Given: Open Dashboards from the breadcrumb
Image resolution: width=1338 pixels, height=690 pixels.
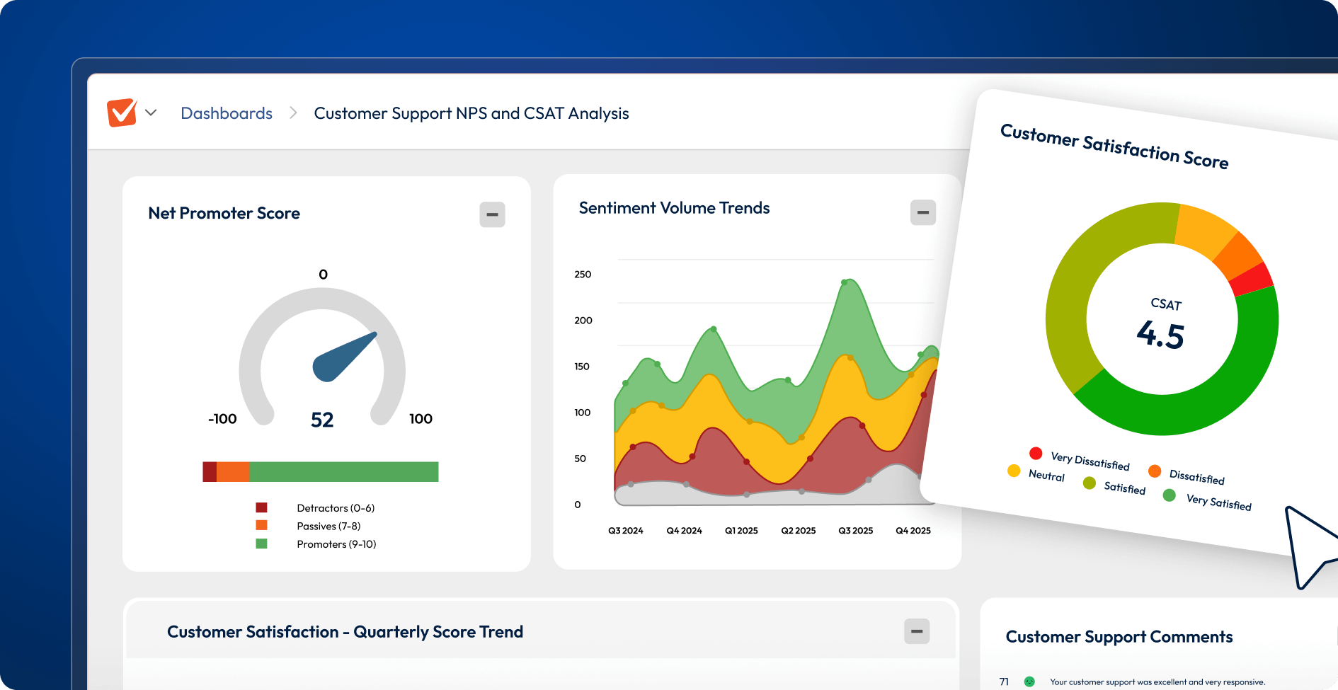Looking at the screenshot, I should (227, 113).
